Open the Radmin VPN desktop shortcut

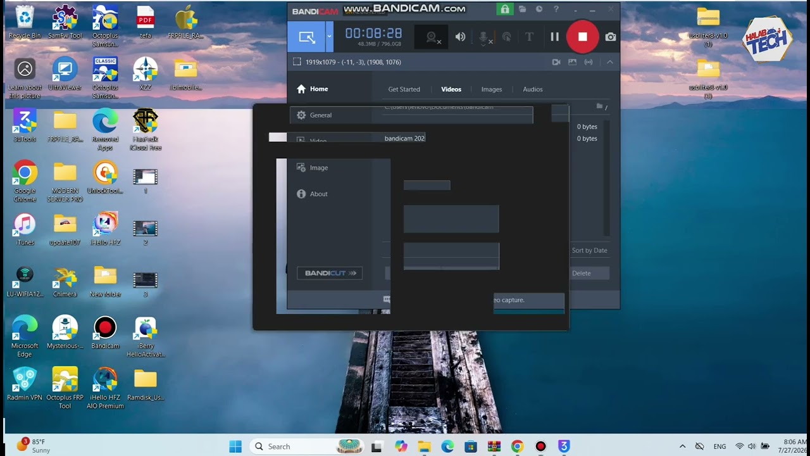click(25, 384)
